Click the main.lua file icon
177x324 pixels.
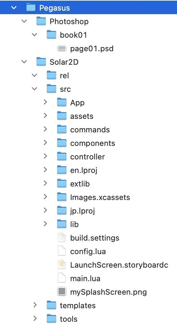point(62,278)
